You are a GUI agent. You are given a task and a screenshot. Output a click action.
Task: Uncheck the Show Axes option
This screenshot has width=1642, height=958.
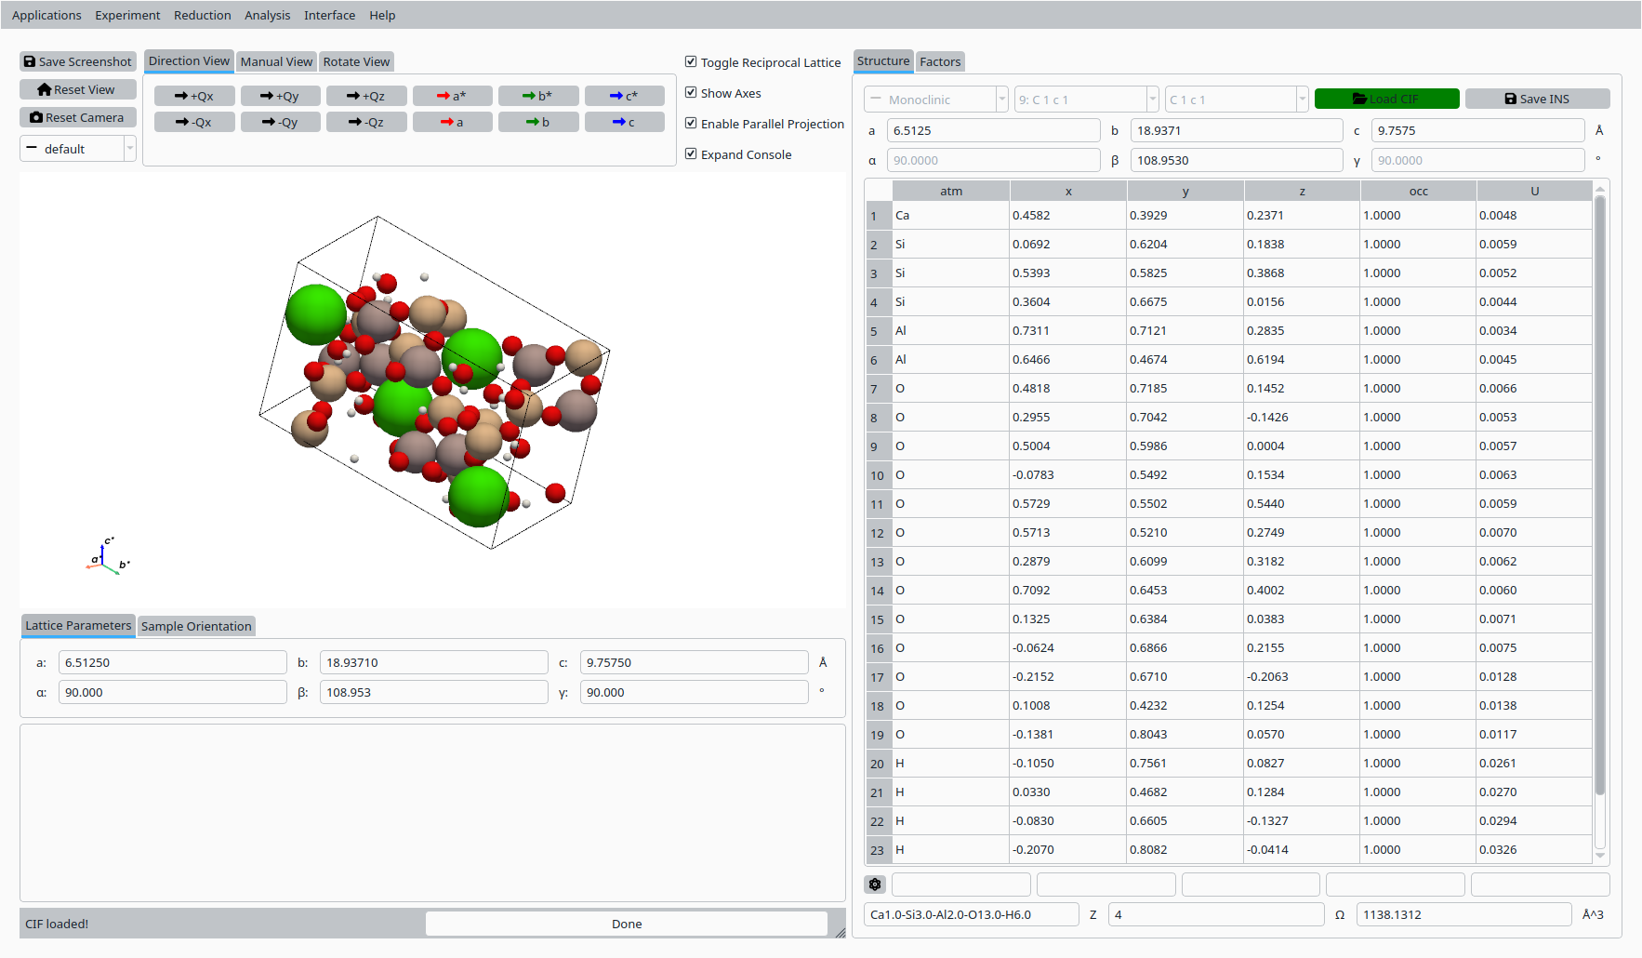691,93
